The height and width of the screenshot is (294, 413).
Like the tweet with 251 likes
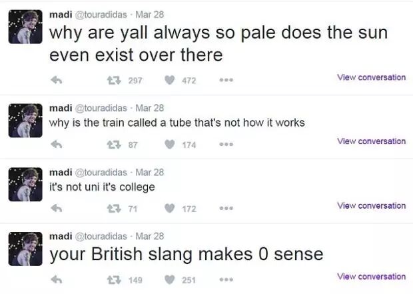point(170,279)
